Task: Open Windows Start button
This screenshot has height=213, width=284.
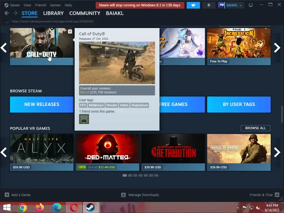Action: (7, 207)
